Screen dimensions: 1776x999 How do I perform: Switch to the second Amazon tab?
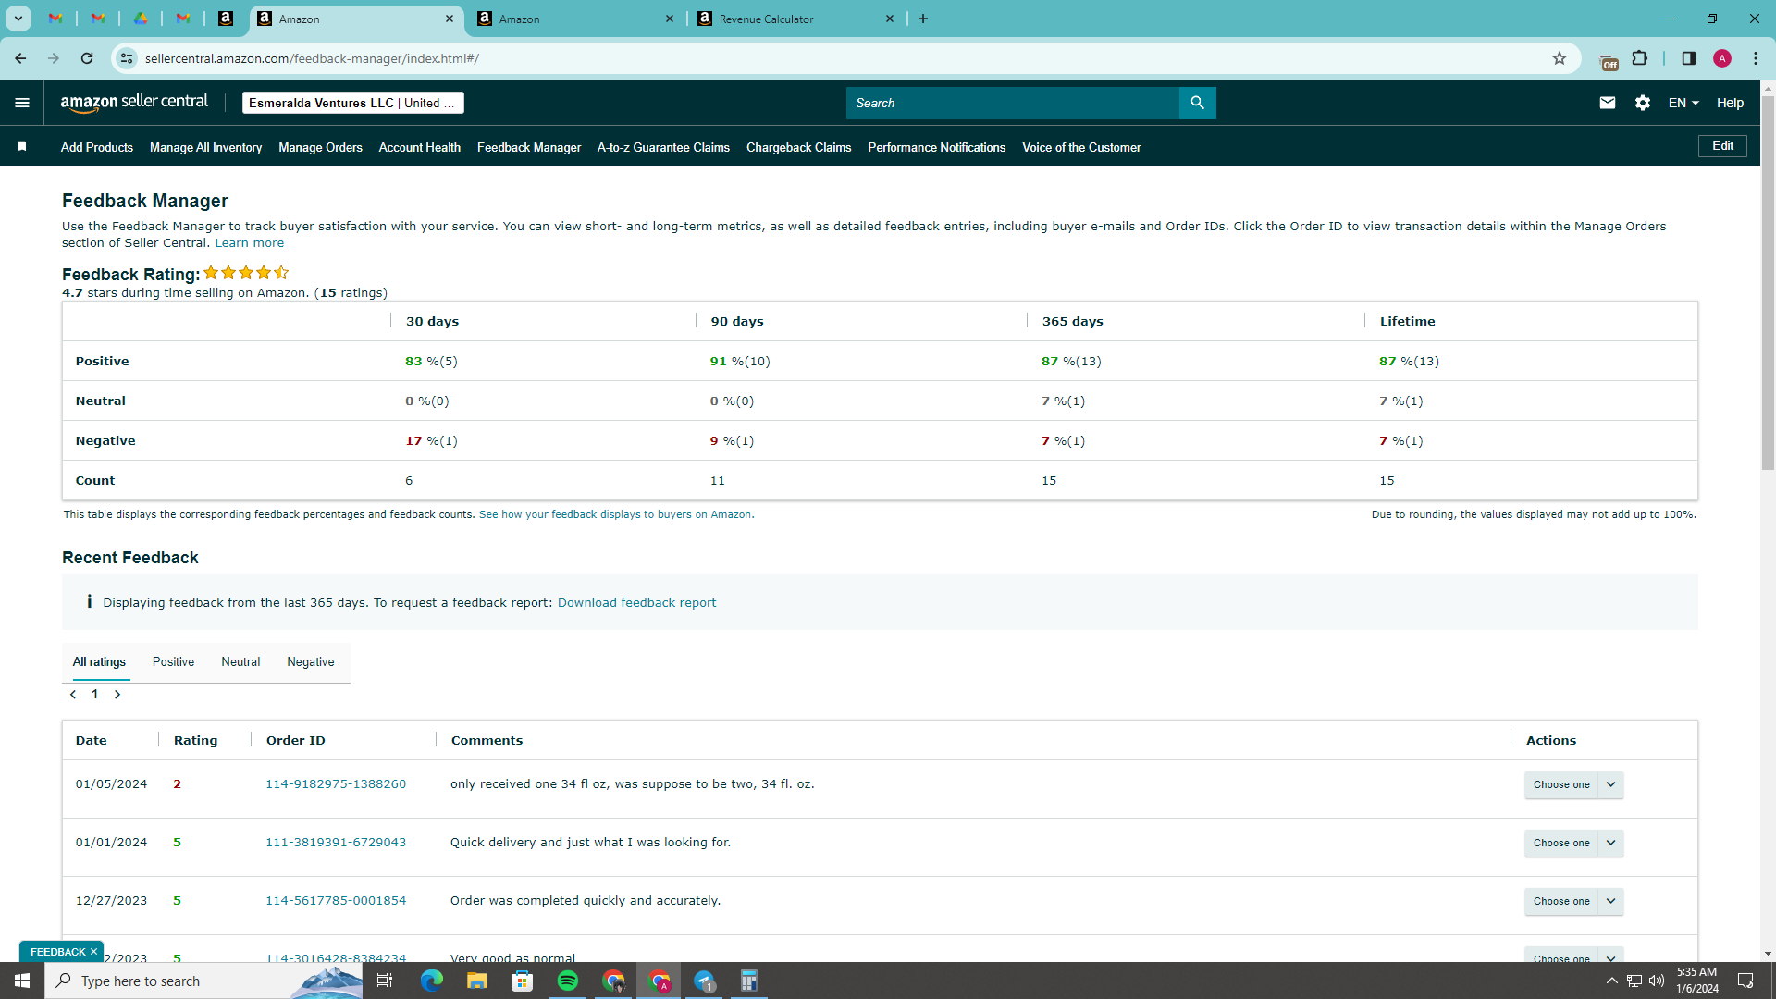point(576,18)
